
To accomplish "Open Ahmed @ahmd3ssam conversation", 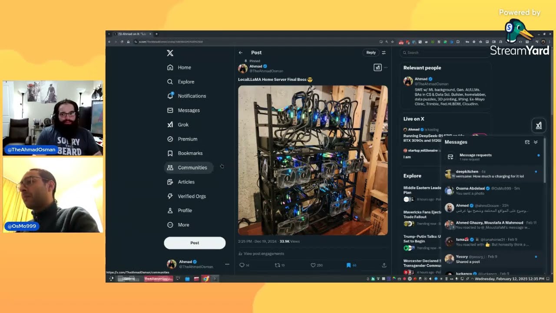I will [493, 208].
